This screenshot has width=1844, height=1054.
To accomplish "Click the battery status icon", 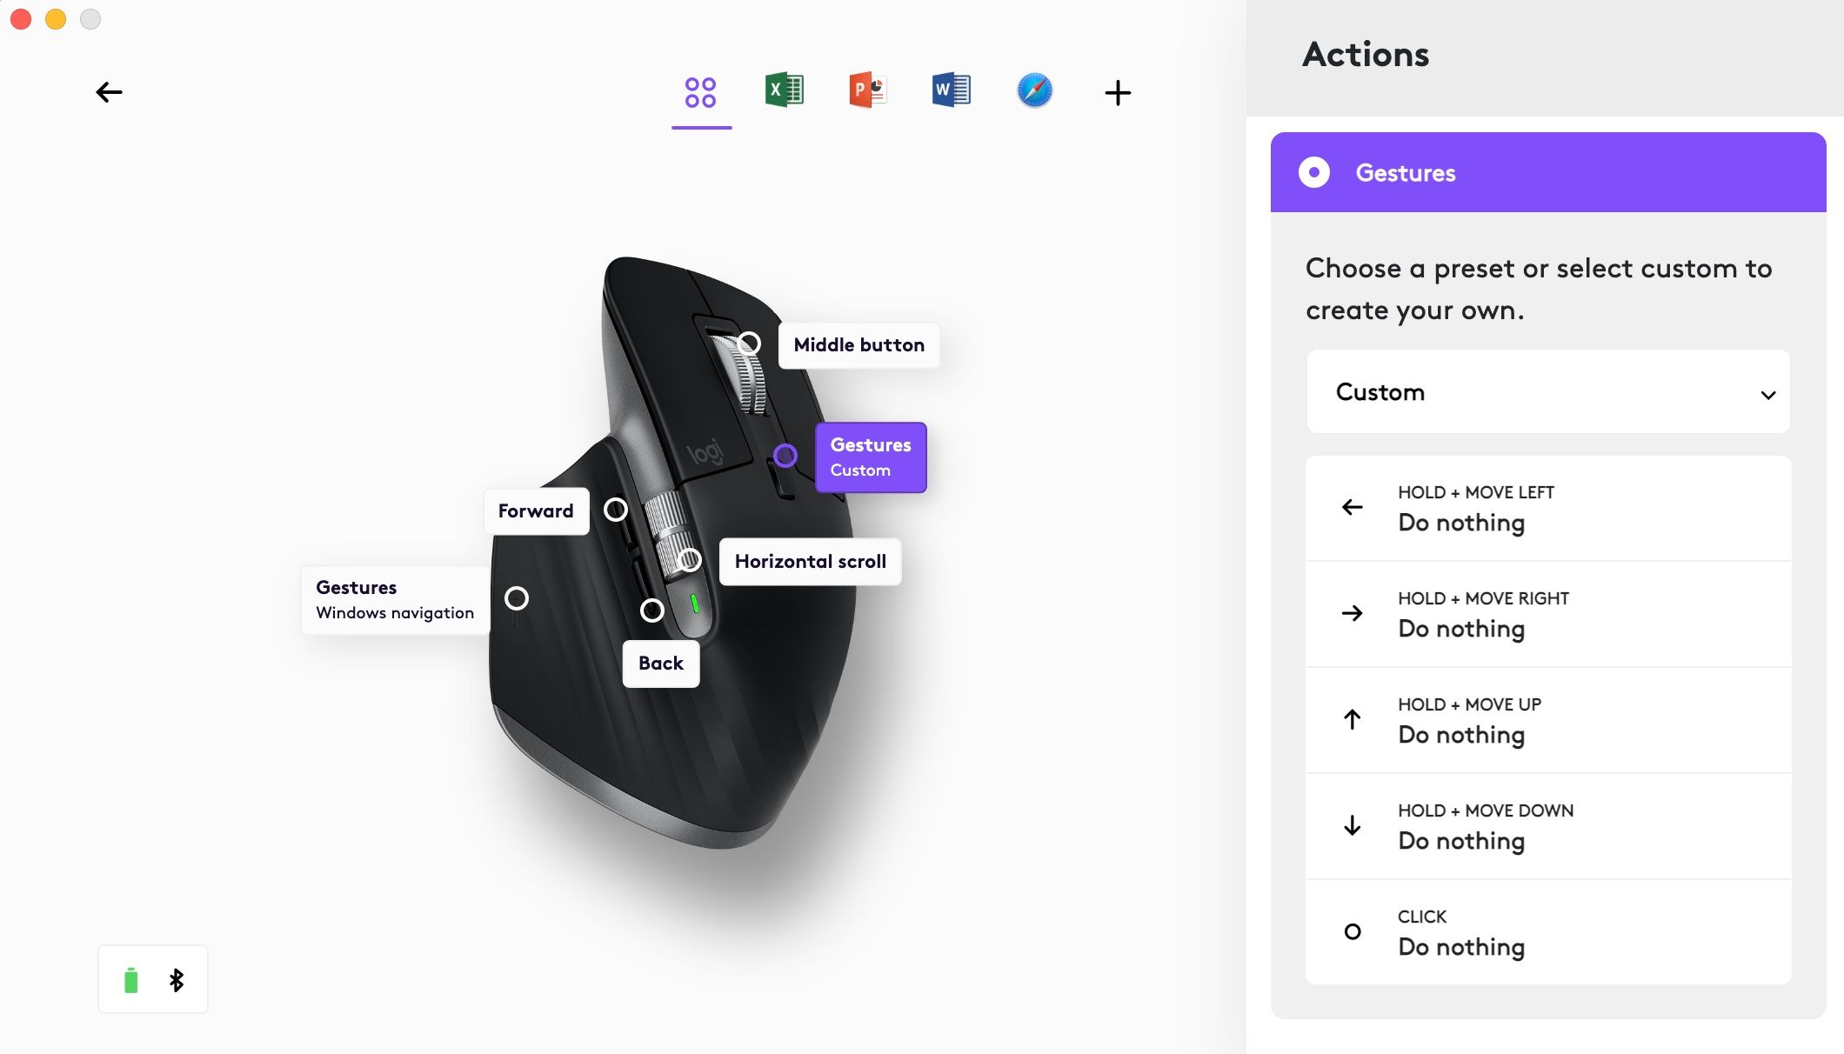I will pyautogui.click(x=131, y=981).
